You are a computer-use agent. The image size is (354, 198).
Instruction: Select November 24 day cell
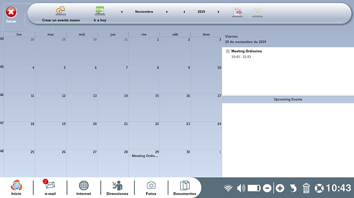click(x=206, y=136)
